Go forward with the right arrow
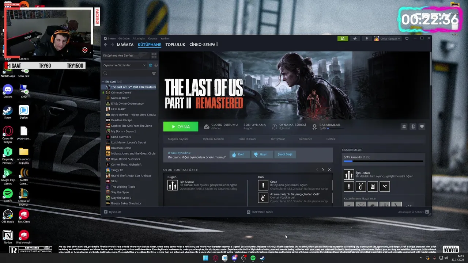Screen dimensions: 468x263 (112, 45)
